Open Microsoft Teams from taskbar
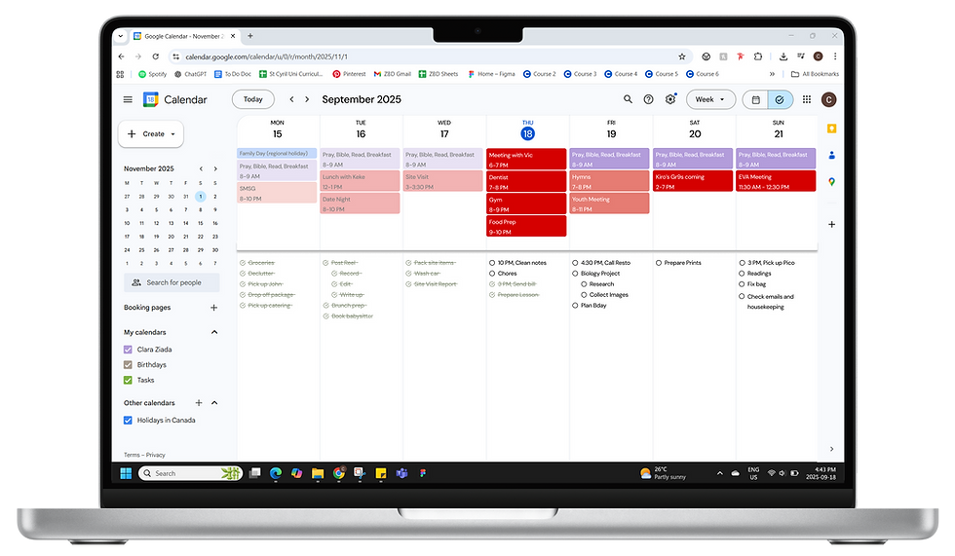This screenshot has height=556, width=955. (401, 473)
